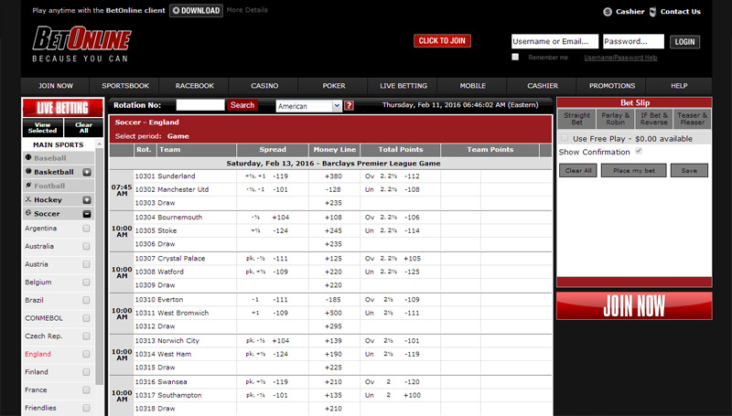Tick the Australia league checkbox
The height and width of the screenshot is (416, 732).
click(x=86, y=246)
